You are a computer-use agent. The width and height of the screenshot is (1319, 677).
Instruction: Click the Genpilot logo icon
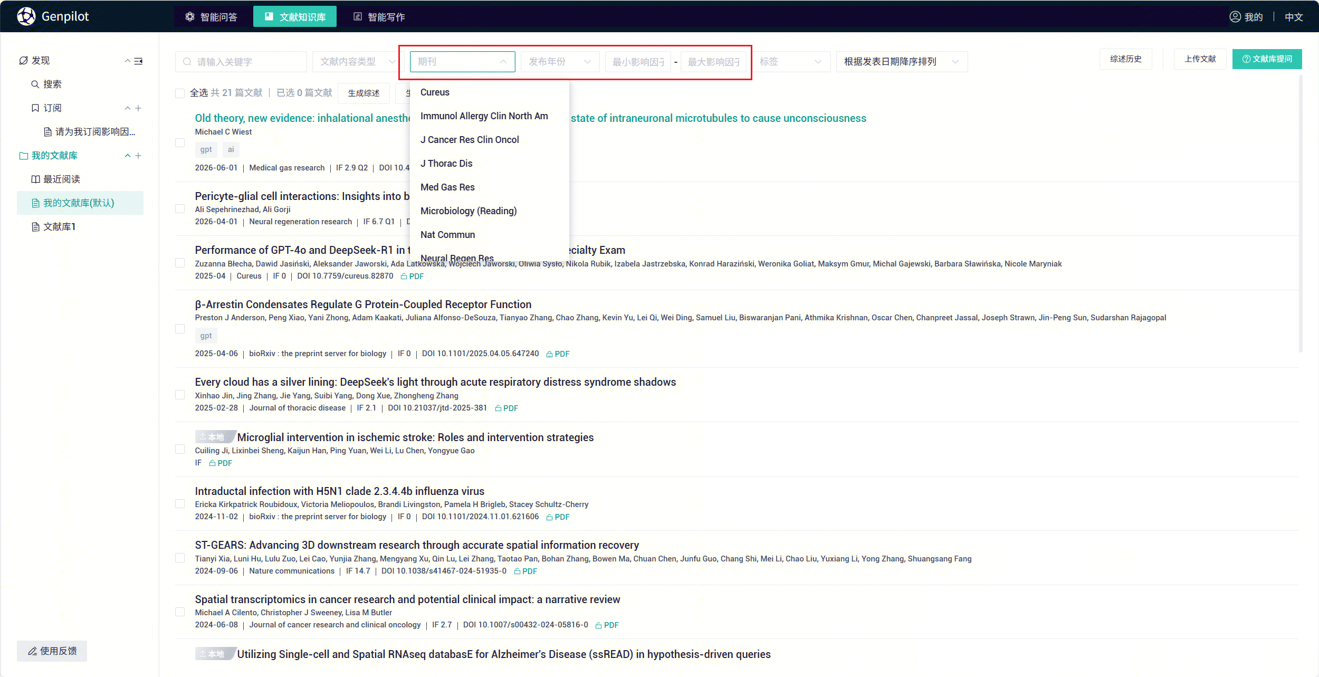26,16
